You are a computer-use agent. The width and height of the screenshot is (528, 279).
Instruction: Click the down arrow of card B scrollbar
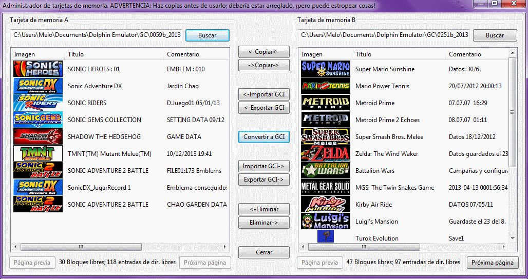click(513, 238)
